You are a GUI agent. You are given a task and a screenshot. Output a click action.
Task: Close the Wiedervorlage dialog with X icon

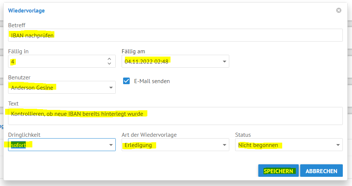pyautogui.click(x=338, y=10)
